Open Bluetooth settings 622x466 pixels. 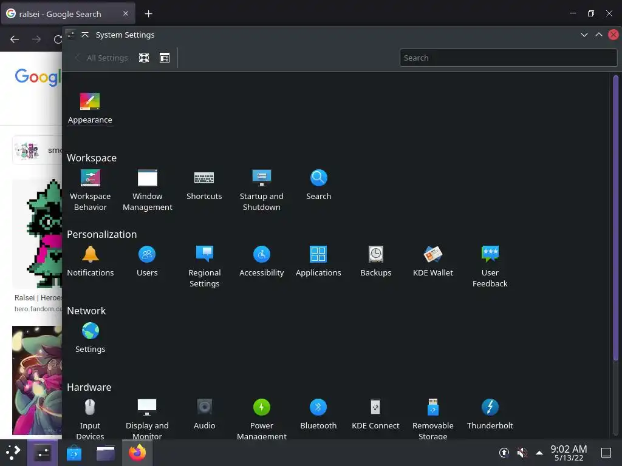coord(318,414)
